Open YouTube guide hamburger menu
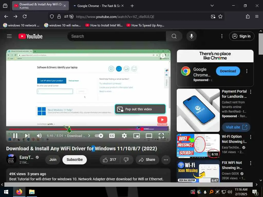 coord(9,36)
